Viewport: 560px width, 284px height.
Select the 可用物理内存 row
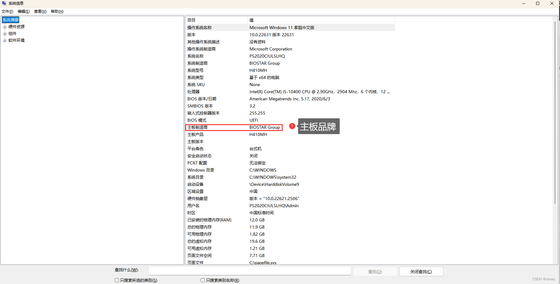tap(290, 234)
